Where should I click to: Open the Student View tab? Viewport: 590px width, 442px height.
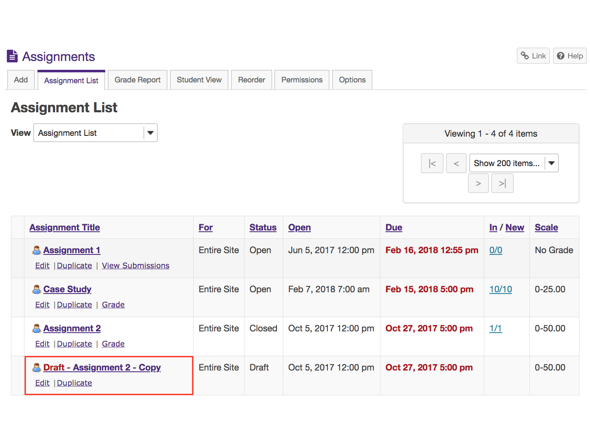pyautogui.click(x=199, y=80)
